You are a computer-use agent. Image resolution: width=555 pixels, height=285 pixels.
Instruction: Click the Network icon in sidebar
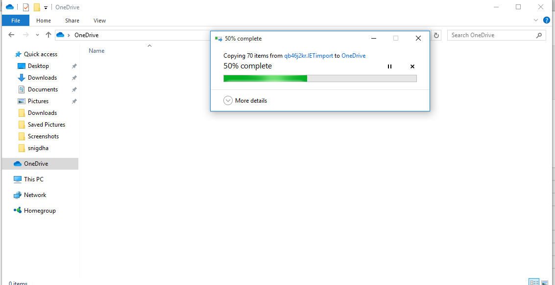coord(18,195)
